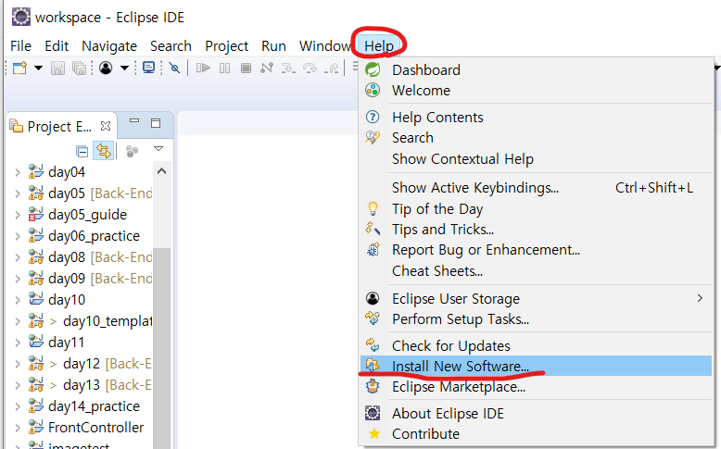Click Collapse All in Project Explorer
This screenshot has width=721, height=449.
tap(82, 151)
